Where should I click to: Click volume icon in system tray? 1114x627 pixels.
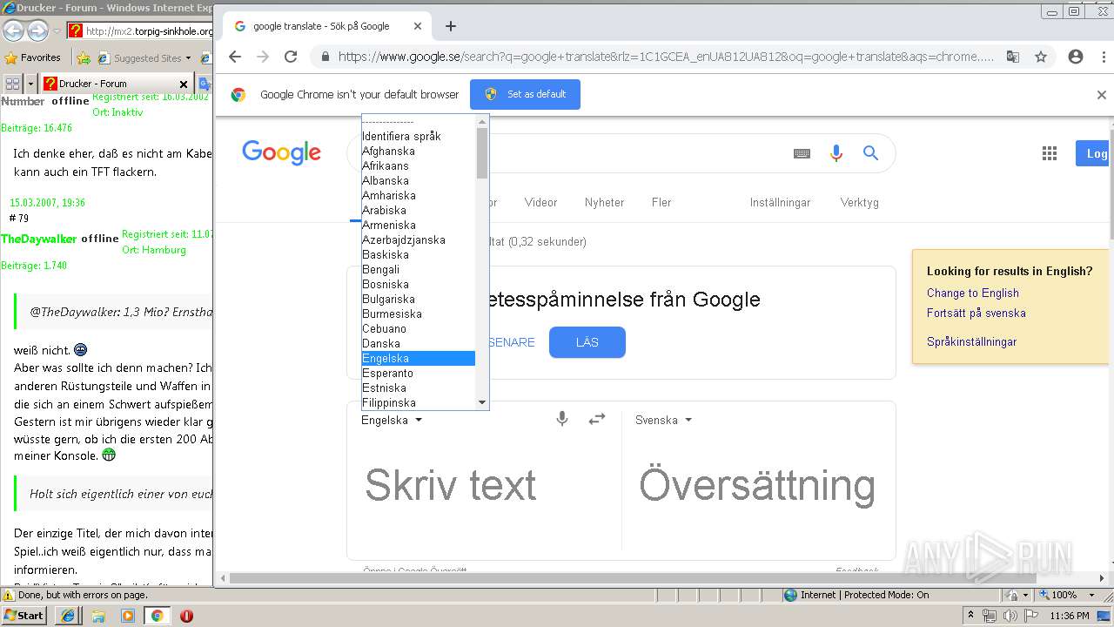1010,616
